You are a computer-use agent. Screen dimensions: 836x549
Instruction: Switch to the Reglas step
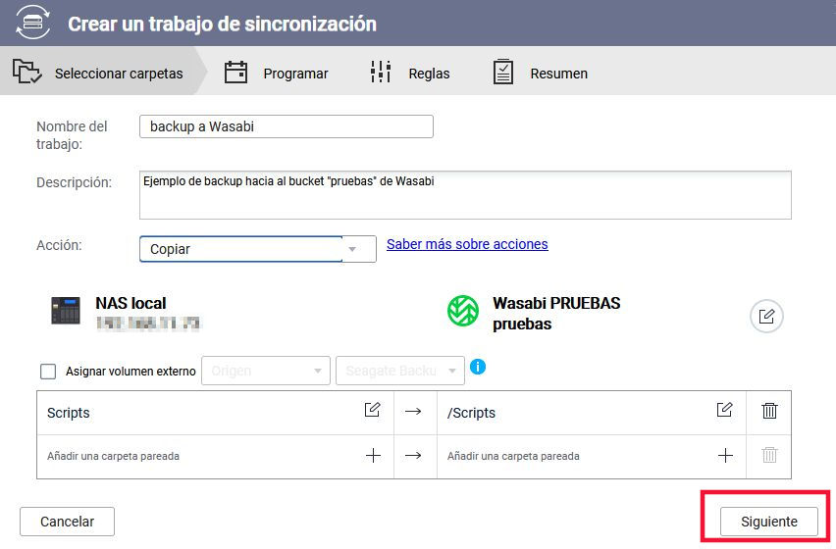pos(409,74)
